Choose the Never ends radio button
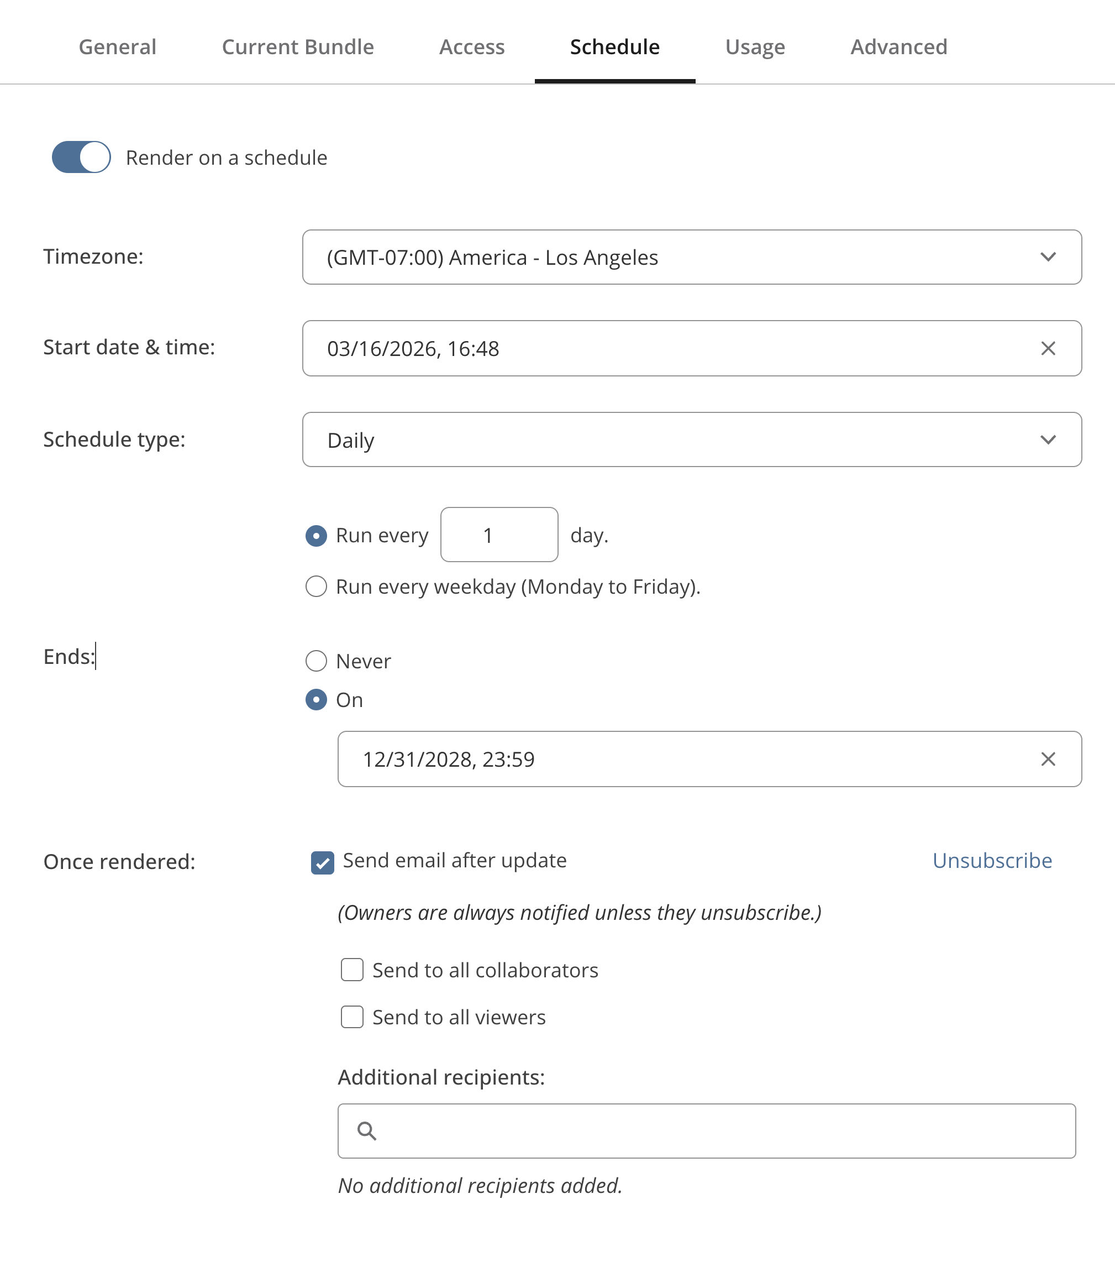 [316, 661]
